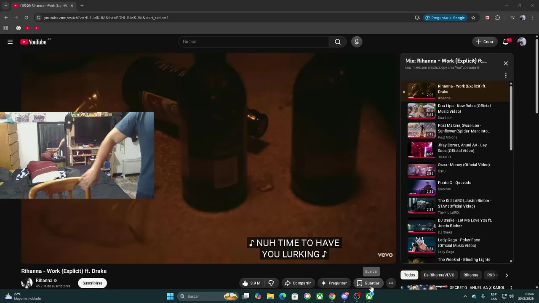This screenshot has width=539, height=303.
Task: Focus the Buscar search field
Action: (254, 42)
